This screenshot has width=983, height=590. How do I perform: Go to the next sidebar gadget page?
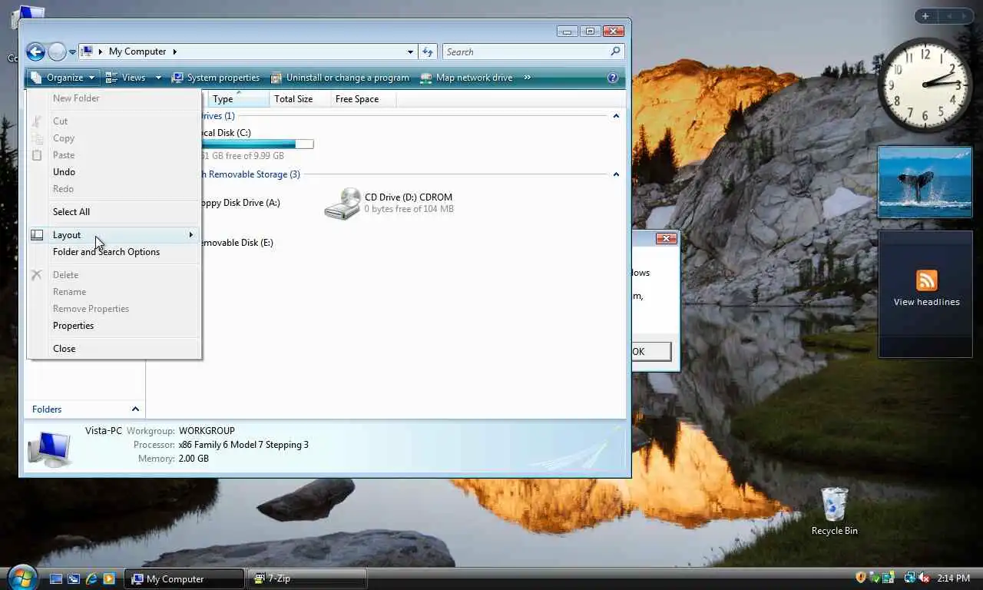[965, 16]
